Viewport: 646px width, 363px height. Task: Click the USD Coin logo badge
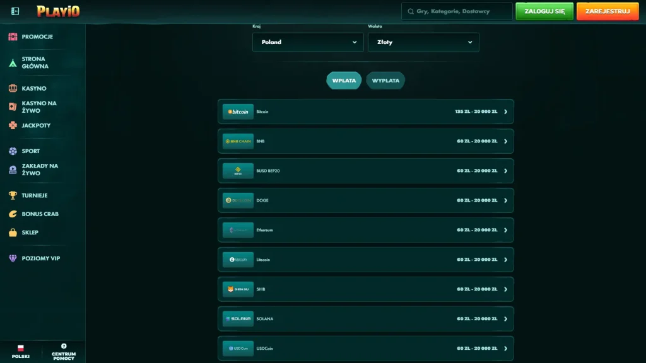click(238, 349)
